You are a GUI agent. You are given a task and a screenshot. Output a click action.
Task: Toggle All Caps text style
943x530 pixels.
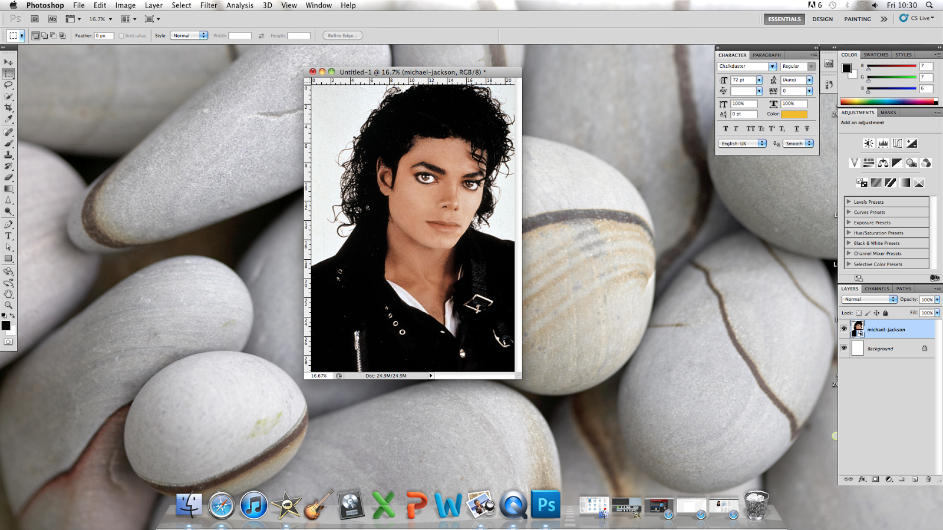pyautogui.click(x=750, y=128)
